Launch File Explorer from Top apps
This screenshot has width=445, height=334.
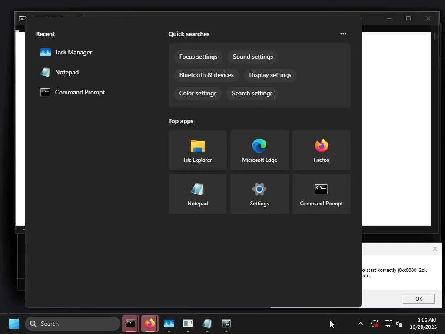(x=198, y=150)
